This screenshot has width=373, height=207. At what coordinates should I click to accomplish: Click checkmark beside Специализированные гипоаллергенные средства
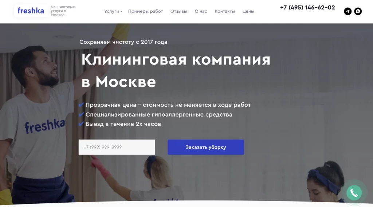click(81, 114)
